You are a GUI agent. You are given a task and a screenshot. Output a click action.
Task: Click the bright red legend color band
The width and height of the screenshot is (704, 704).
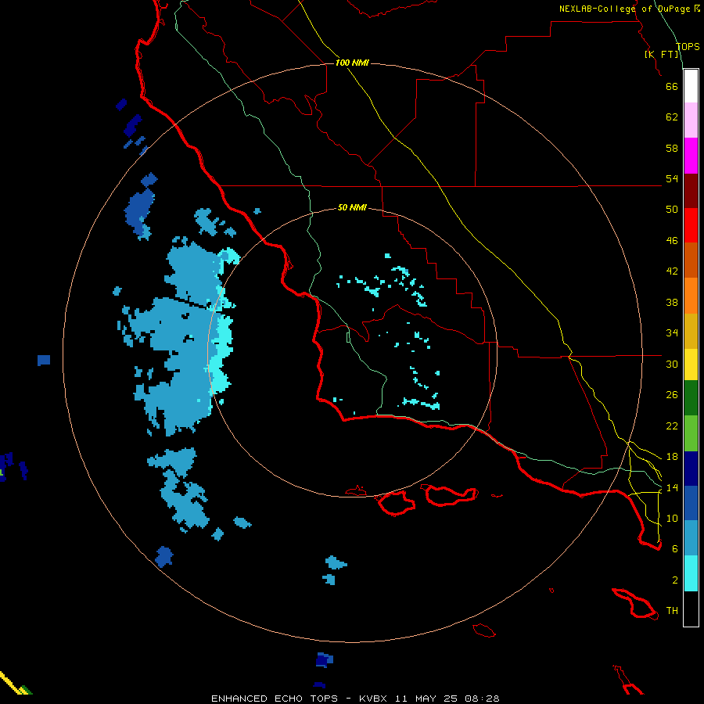tap(691, 225)
